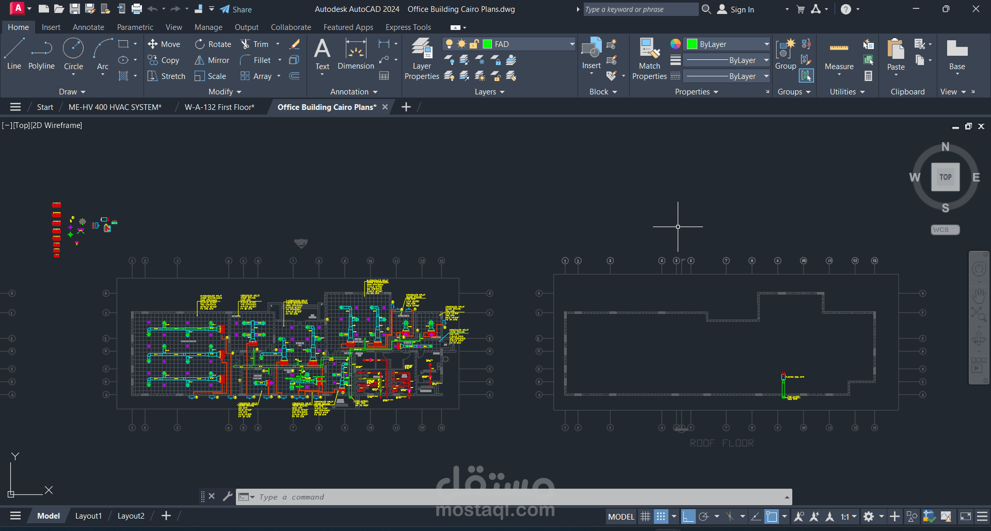Activate the Text annotation tool
Image resolution: width=991 pixels, height=531 pixels.
tap(322, 54)
